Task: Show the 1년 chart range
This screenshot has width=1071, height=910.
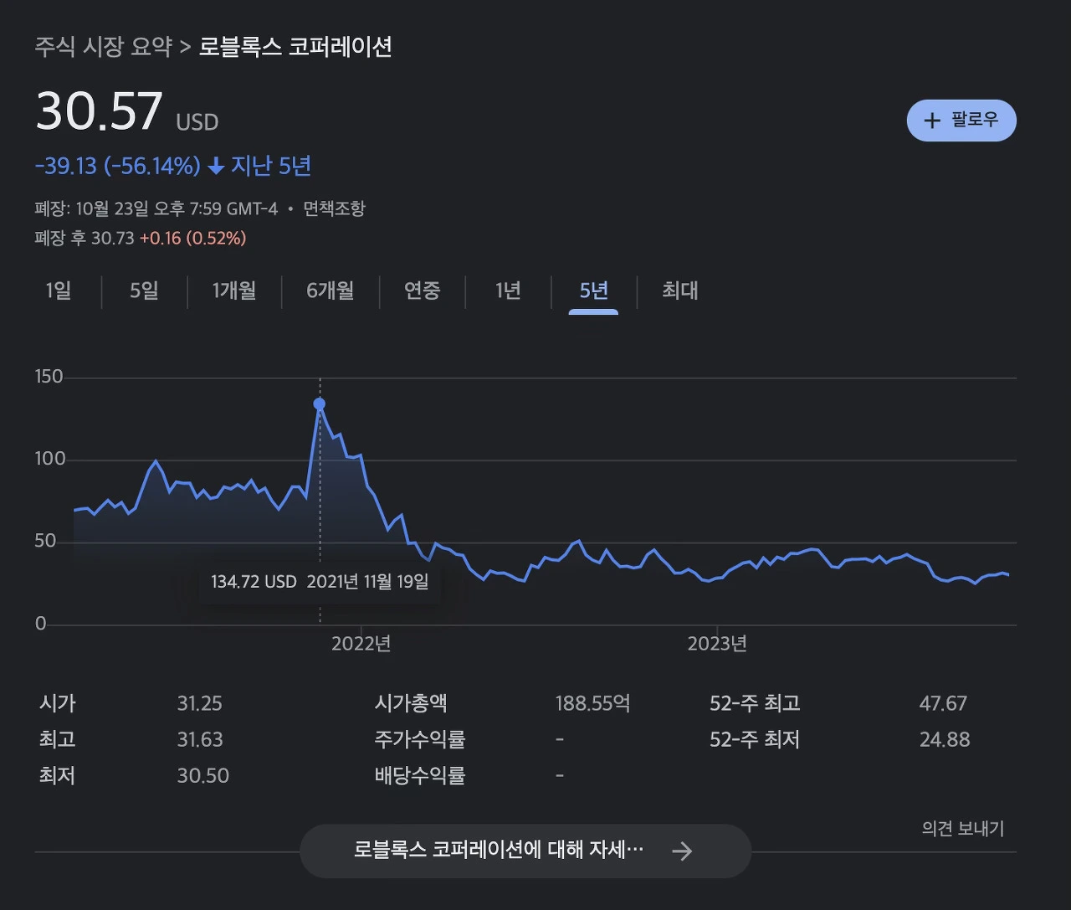Action: point(508,290)
